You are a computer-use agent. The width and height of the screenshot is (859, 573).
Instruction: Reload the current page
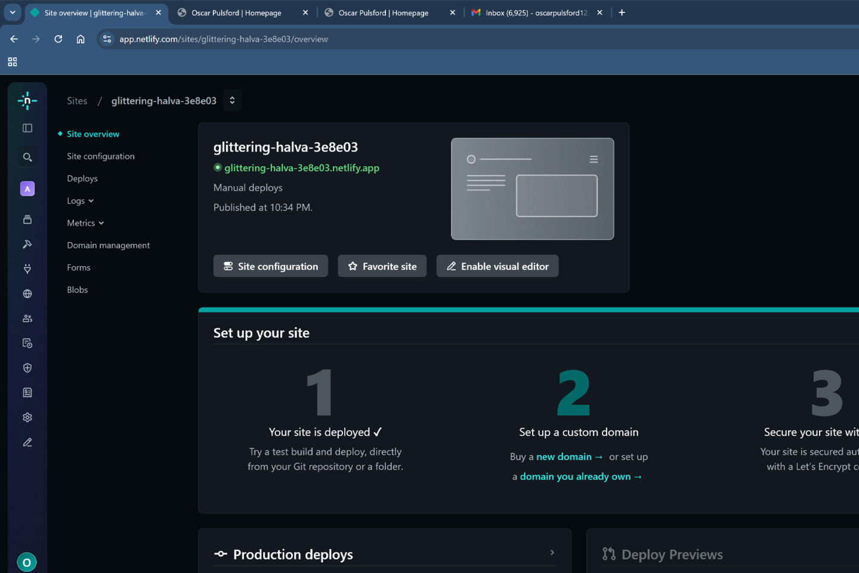[58, 39]
